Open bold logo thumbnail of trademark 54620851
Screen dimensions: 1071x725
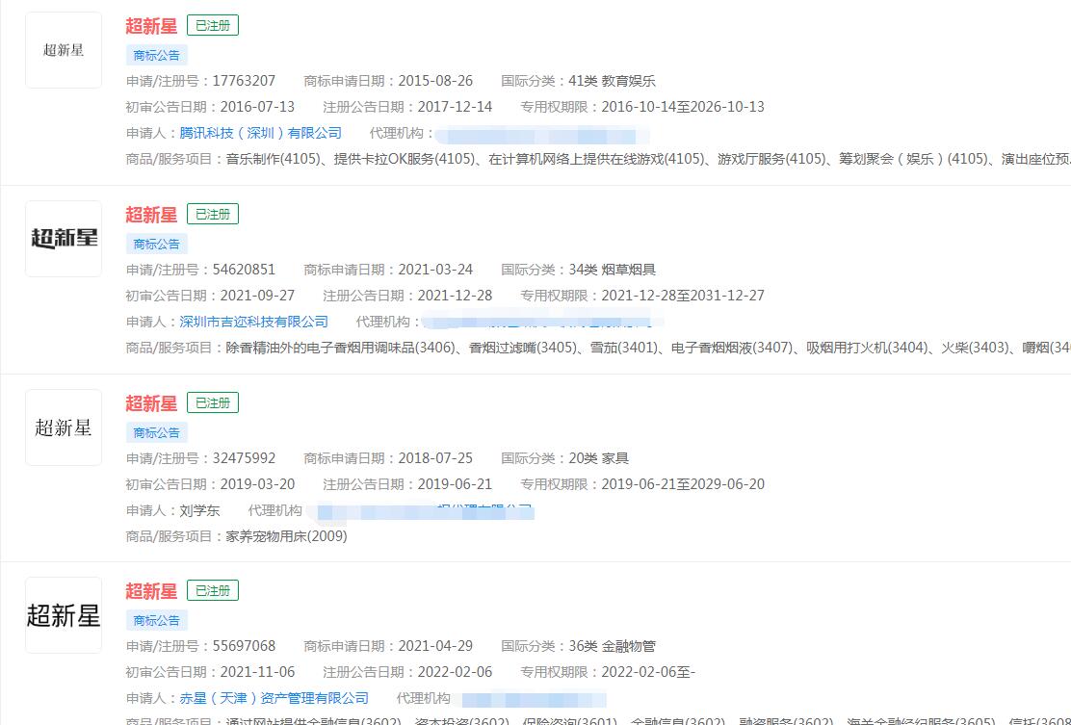[64, 238]
